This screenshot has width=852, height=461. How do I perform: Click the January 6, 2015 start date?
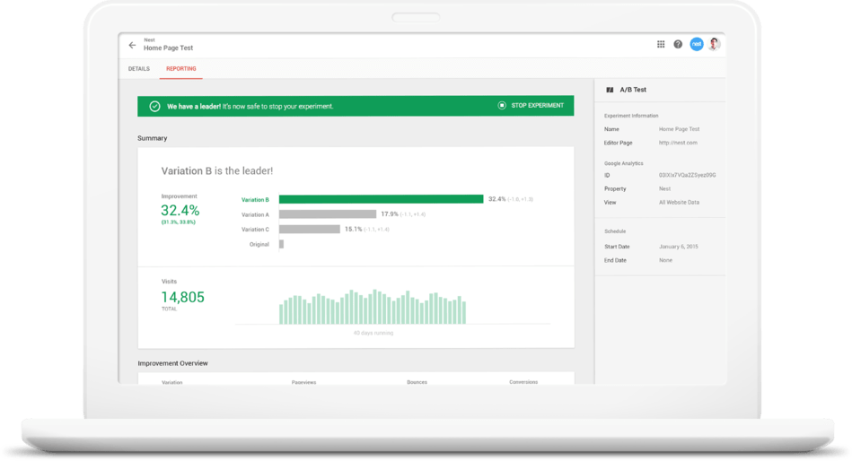pyautogui.click(x=679, y=247)
